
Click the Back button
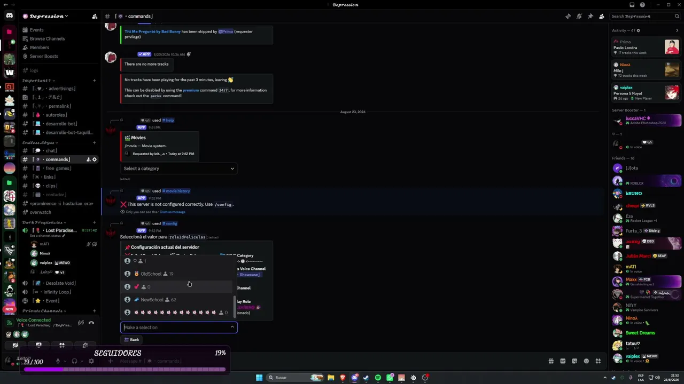pyautogui.click(x=131, y=340)
